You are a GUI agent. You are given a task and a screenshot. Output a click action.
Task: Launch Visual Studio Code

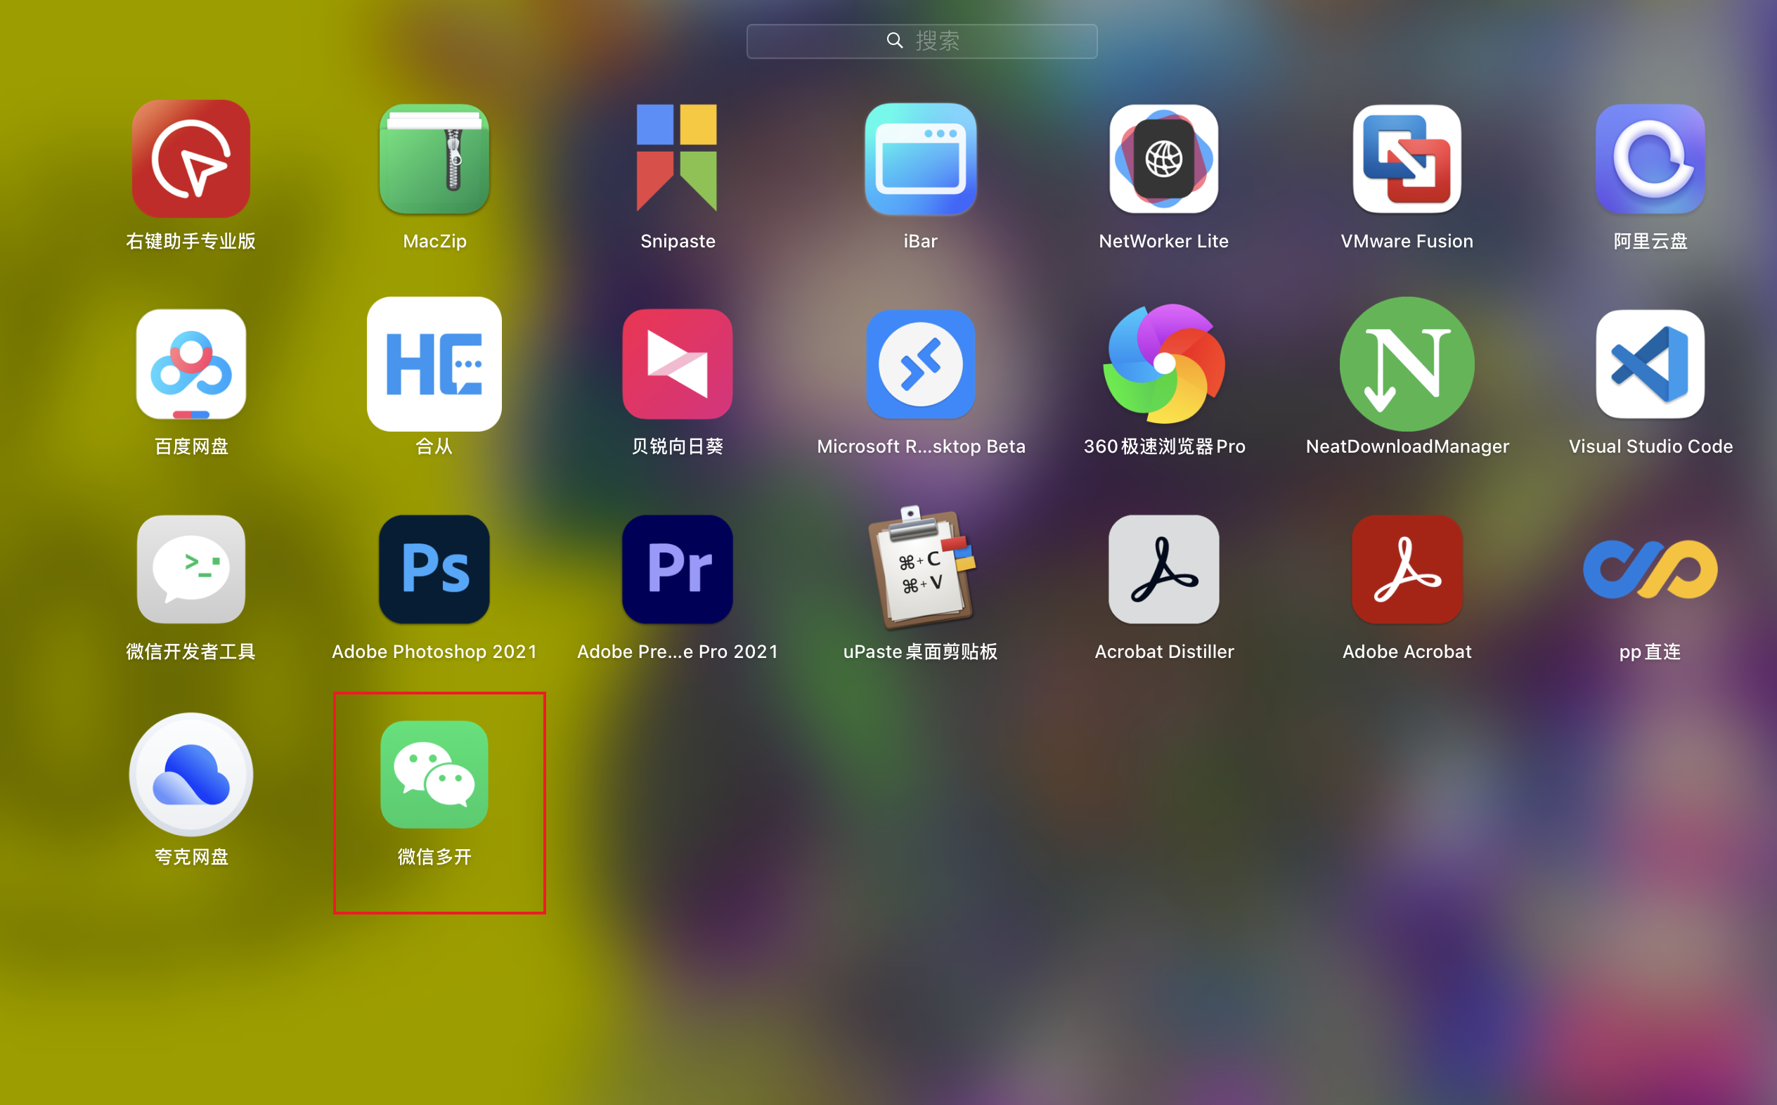coord(1650,364)
